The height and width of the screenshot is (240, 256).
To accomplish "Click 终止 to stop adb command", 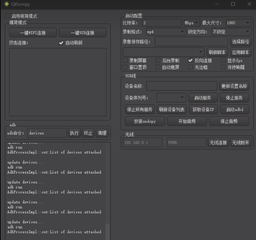I will point(88,133).
